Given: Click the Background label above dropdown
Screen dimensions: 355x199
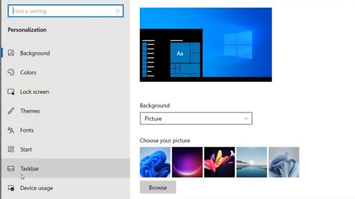Looking at the screenshot, I should pos(155,106).
